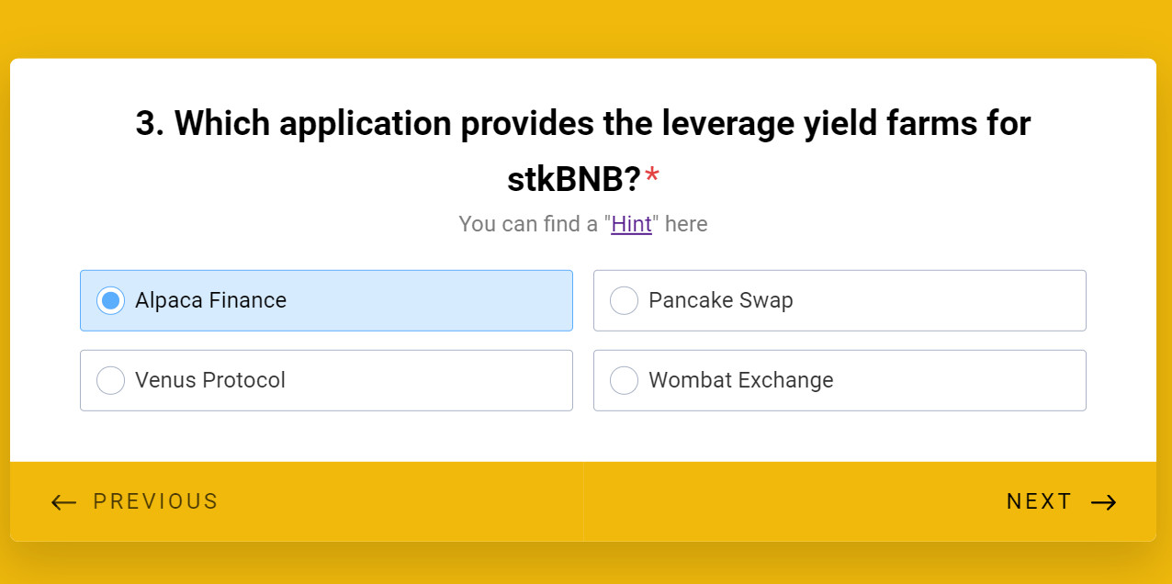Open the Hint link
This screenshot has width=1172, height=584.
[x=631, y=224]
